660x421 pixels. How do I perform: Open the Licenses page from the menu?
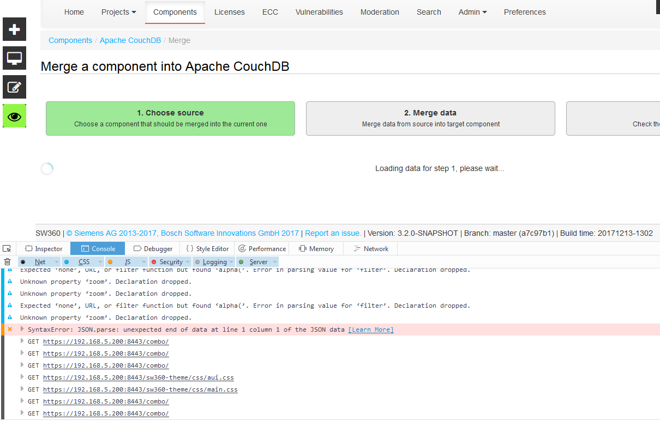pos(229,11)
